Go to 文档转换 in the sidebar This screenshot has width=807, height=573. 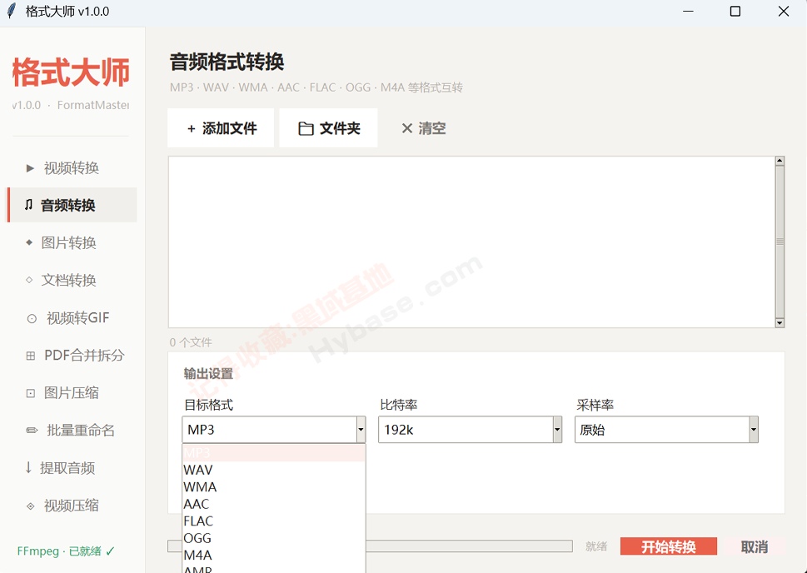point(72,280)
